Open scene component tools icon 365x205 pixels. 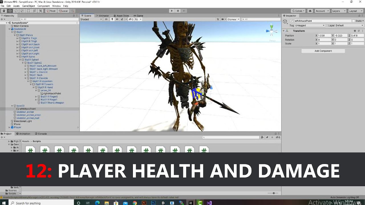coord(218,19)
